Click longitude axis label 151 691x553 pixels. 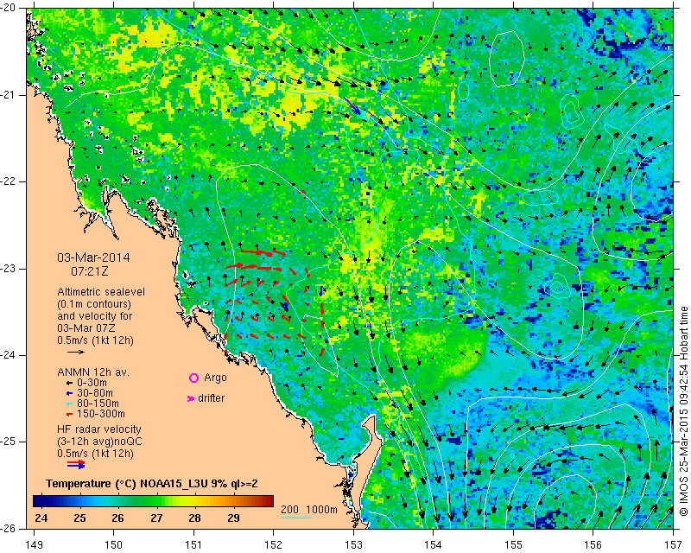(x=193, y=545)
